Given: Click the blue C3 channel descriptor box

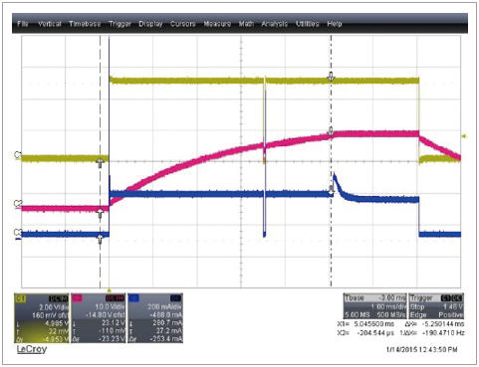Looking at the screenshot, I should click(x=155, y=318).
